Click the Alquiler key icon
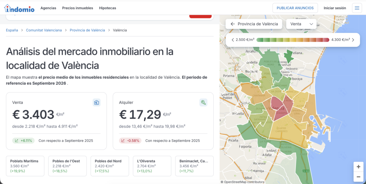Image resolution: width=366 pixels, height=184 pixels. click(203, 102)
